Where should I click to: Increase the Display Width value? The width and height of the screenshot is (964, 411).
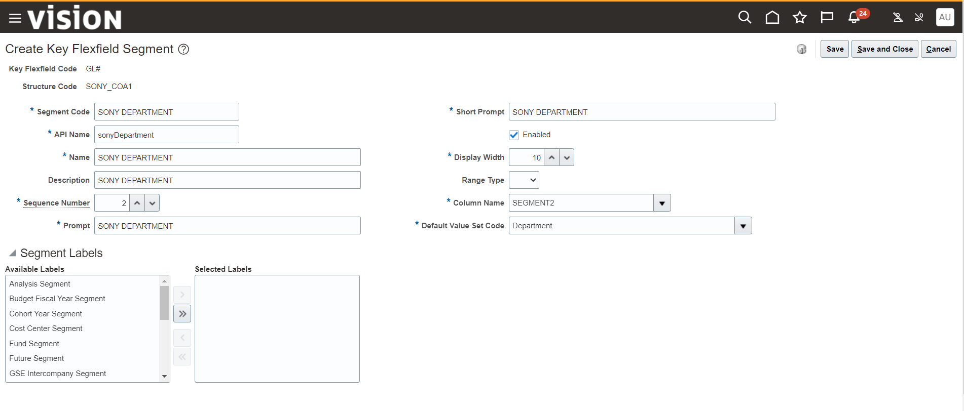(x=552, y=157)
